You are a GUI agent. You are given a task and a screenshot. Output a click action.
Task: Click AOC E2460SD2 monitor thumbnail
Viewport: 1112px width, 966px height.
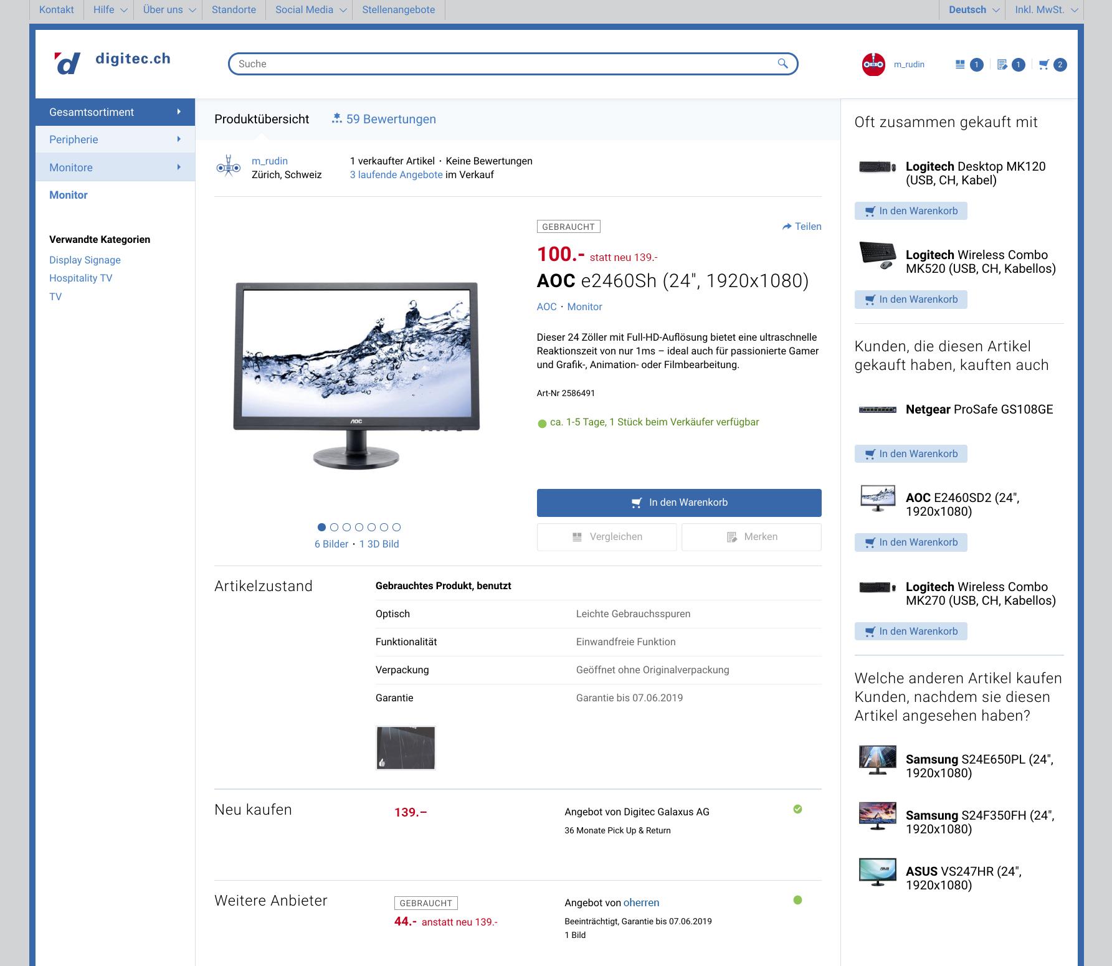[877, 498]
